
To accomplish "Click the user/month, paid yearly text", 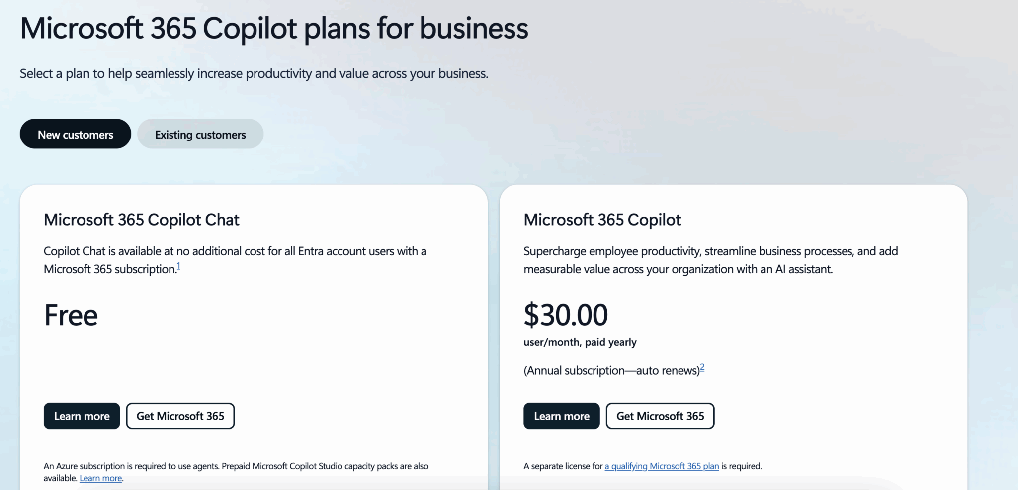I will coord(580,342).
